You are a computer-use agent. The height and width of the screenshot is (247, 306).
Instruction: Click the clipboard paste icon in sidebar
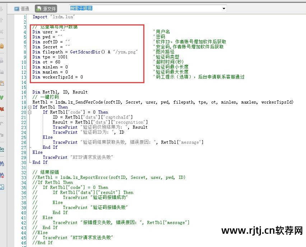click(x=2, y=84)
